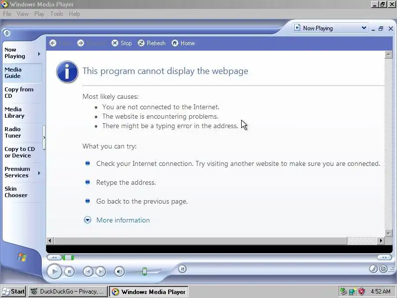Open the Help menu
Screen dimensions: 397x298
(74, 14)
